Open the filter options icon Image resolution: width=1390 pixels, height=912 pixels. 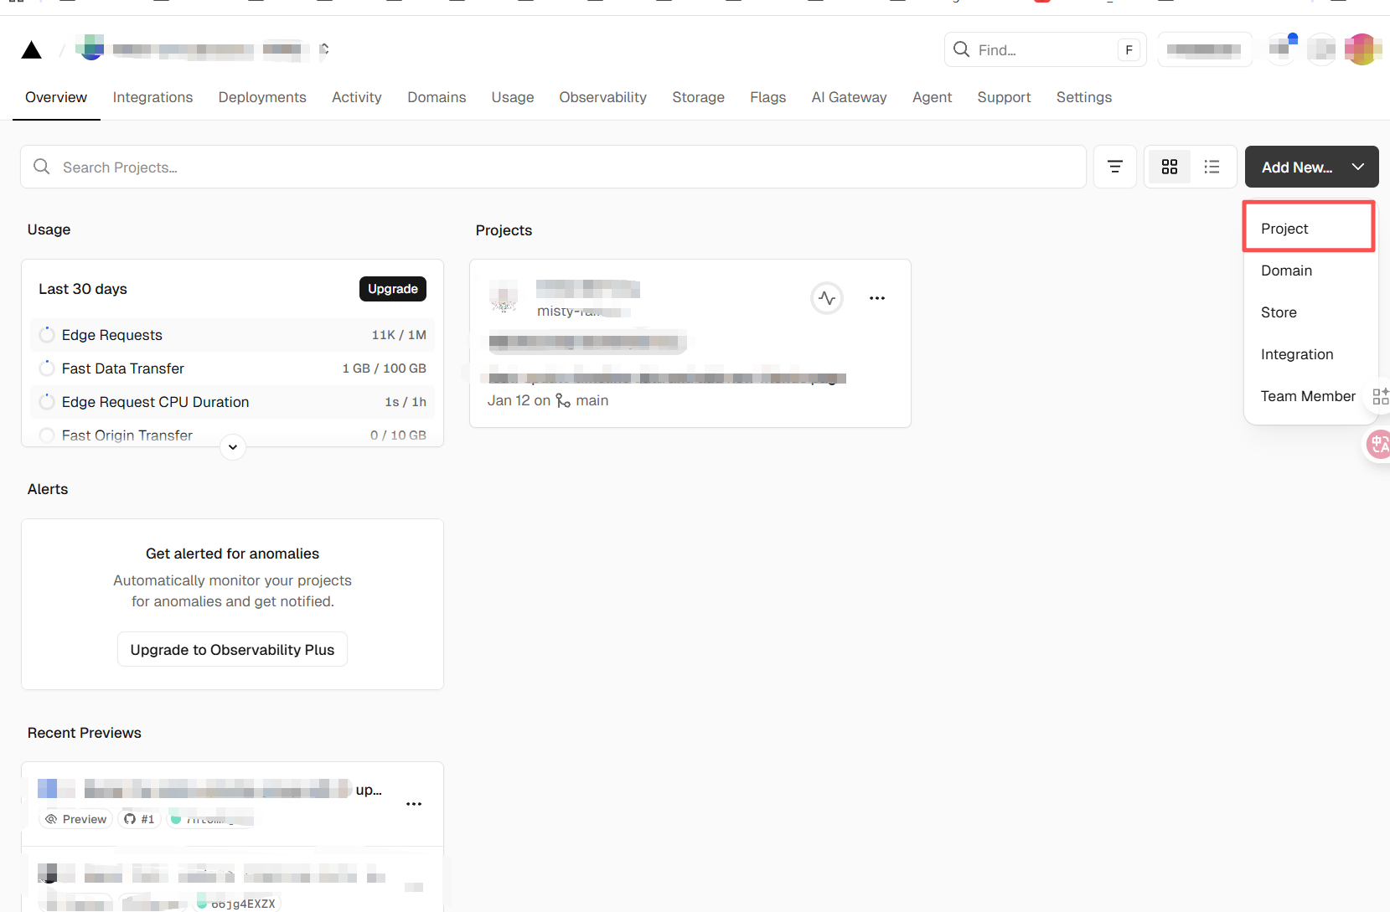coord(1114,167)
